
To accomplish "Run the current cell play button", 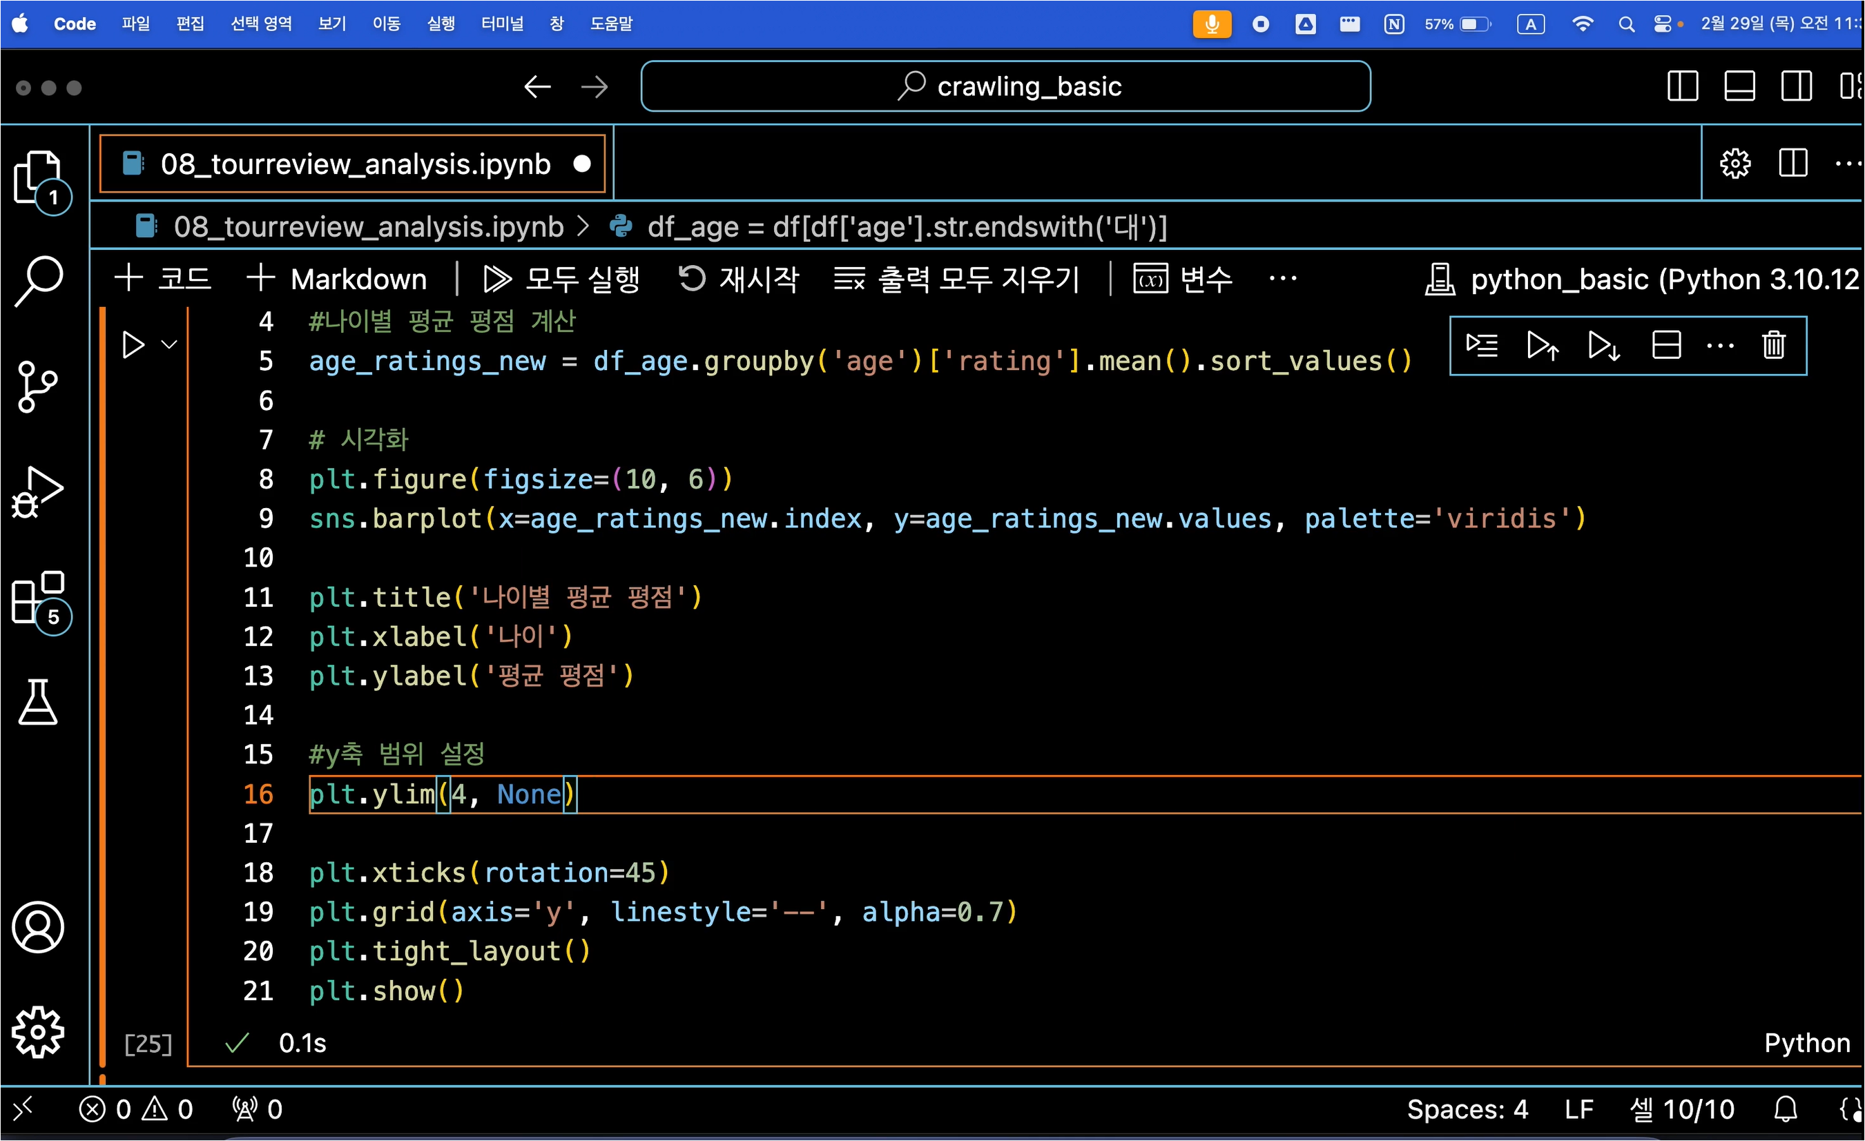I will click(x=133, y=345).
